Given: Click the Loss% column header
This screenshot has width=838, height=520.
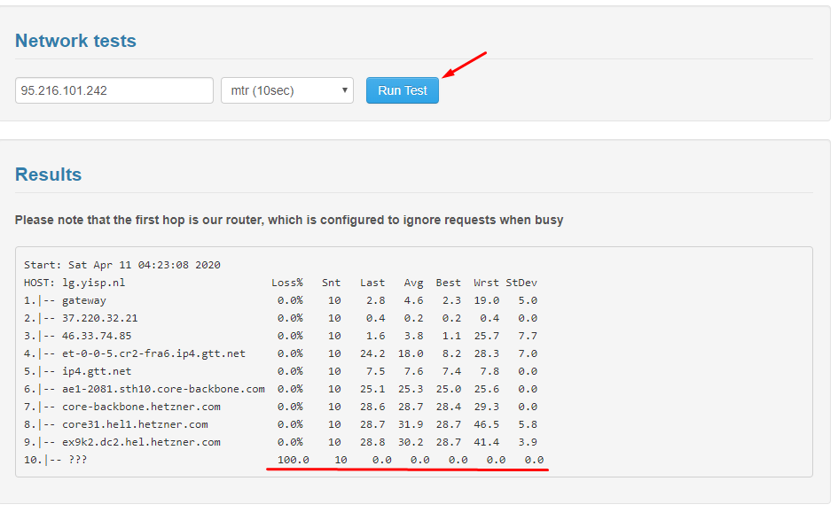Looking at the screenshot, I should [287, 282].
